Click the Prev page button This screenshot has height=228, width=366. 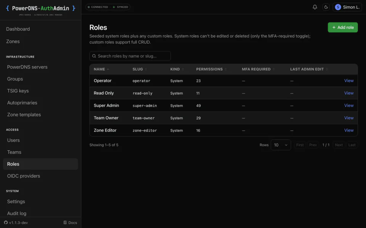pos(313,145)
